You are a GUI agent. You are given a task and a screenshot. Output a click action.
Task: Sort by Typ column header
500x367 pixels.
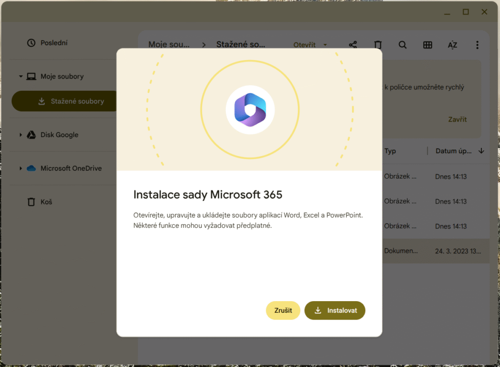[x=390, y=151]
